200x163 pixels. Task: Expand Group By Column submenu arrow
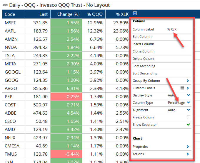[x=188, y=81]
